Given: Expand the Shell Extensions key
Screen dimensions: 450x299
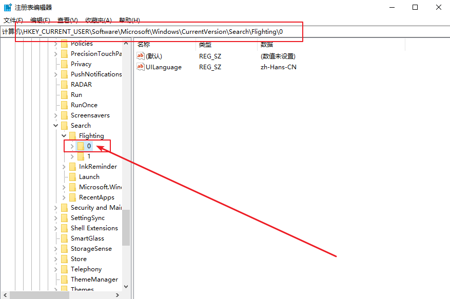Looking at the screenshot, I should [55, 228].
